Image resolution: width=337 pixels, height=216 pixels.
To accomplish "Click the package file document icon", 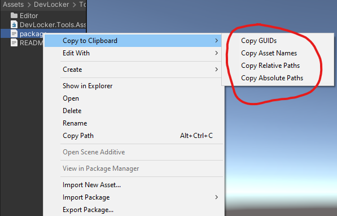I will (14, 33).
